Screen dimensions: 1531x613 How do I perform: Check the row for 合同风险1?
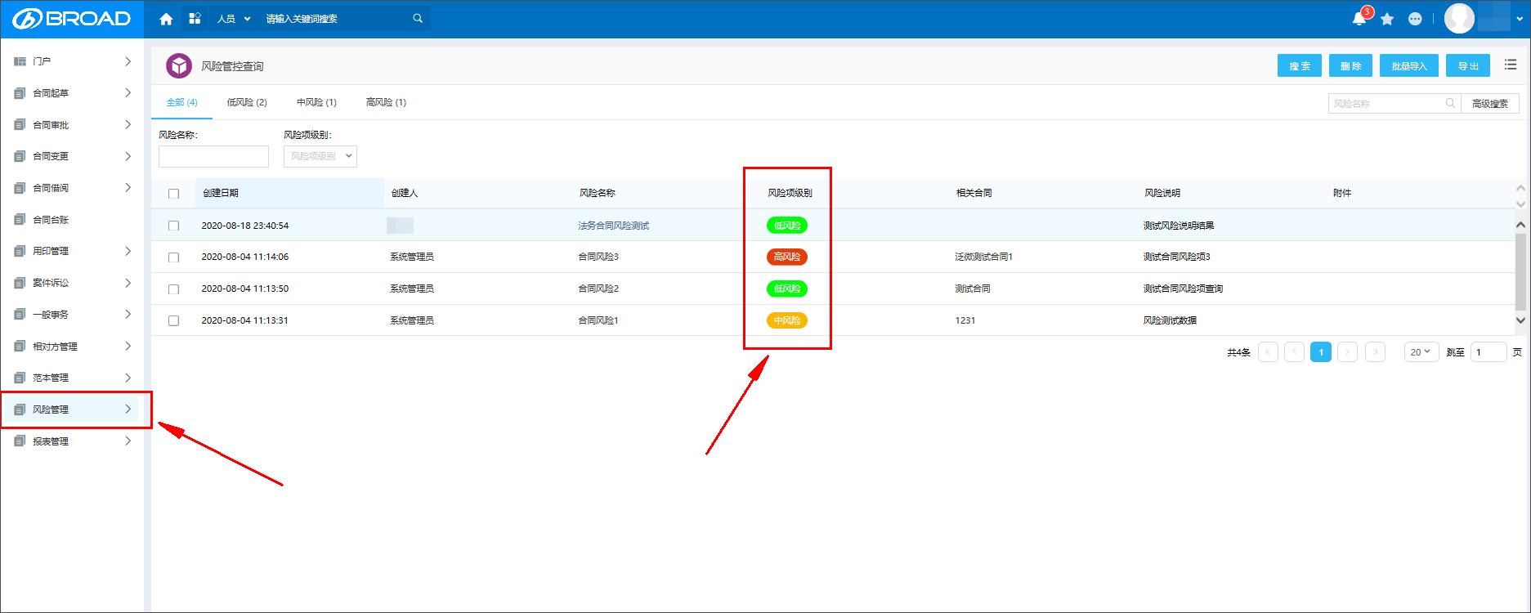point(173,321)
